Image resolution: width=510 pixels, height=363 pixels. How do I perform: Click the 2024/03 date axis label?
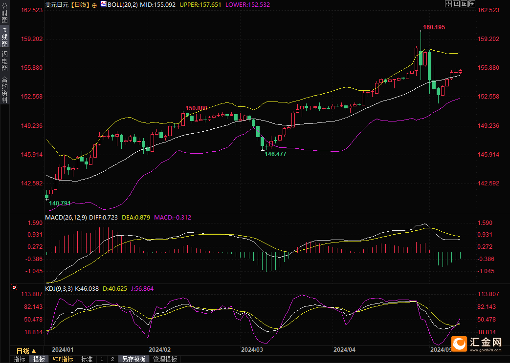[252, 350]
